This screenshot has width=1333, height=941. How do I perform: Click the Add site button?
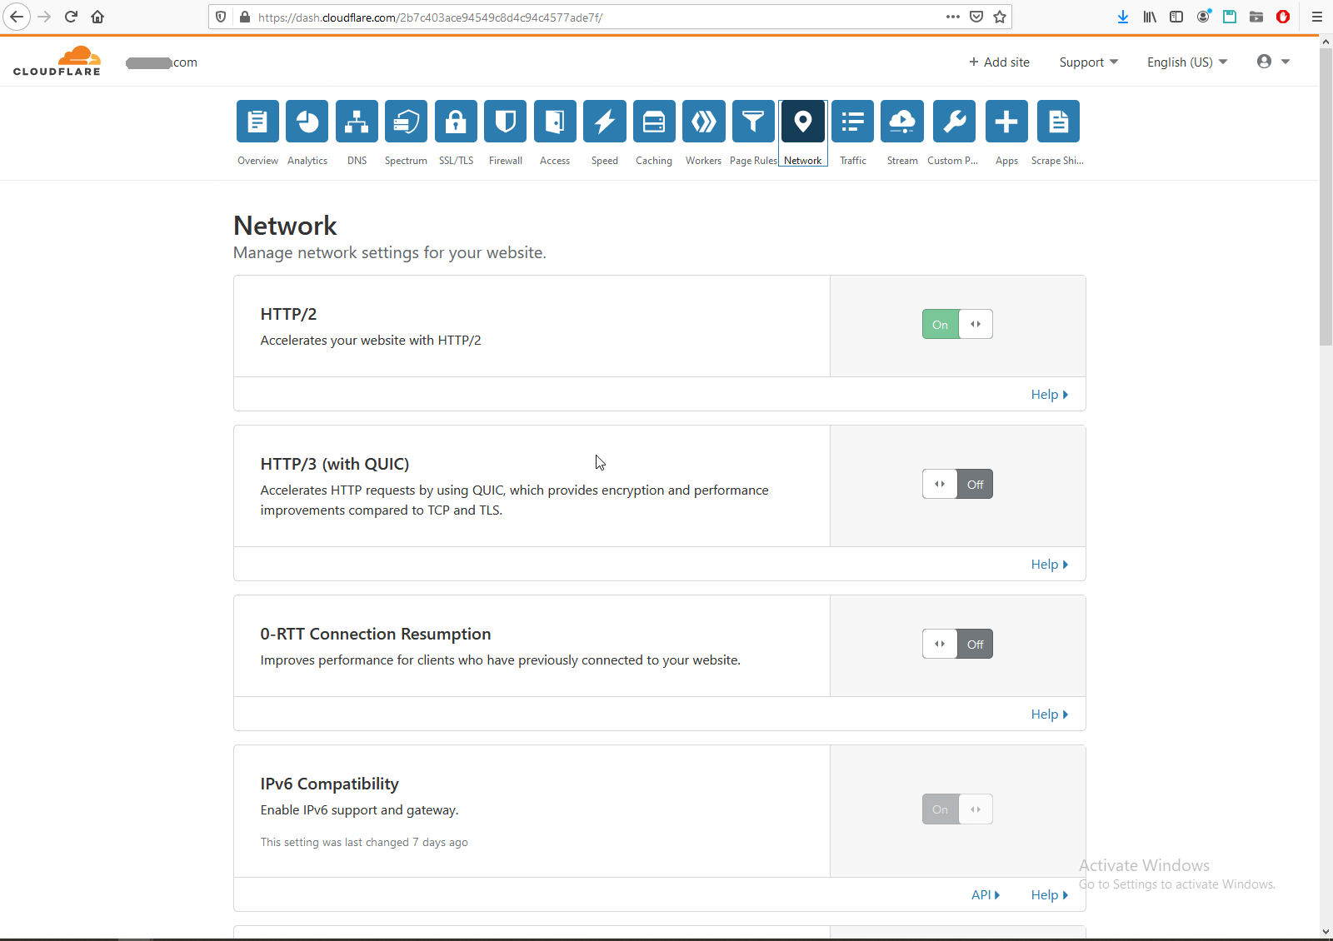(x=999, y=62)
